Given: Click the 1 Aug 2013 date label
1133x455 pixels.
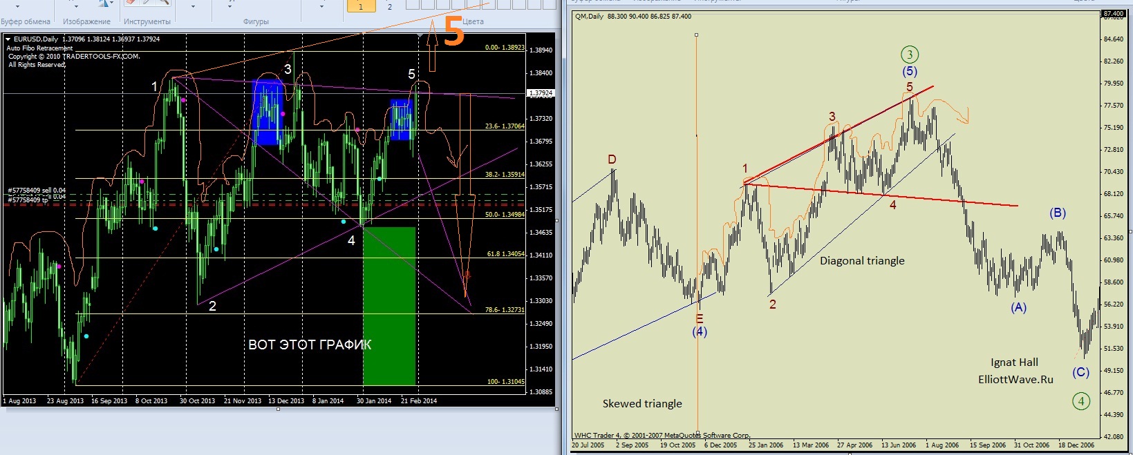Looking at the screenshot, I should 20,400.
